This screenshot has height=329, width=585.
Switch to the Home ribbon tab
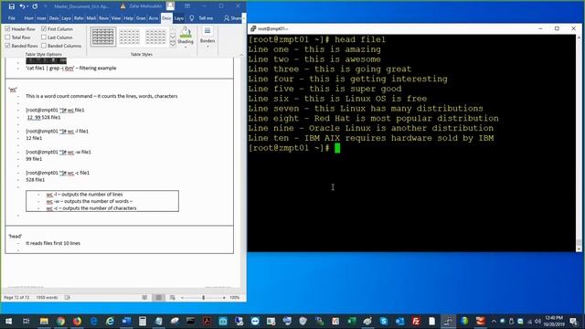pos(28,18)
